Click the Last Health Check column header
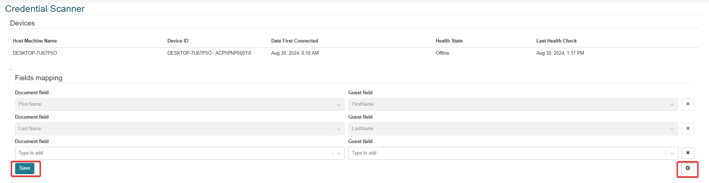 tap(556, 41)
